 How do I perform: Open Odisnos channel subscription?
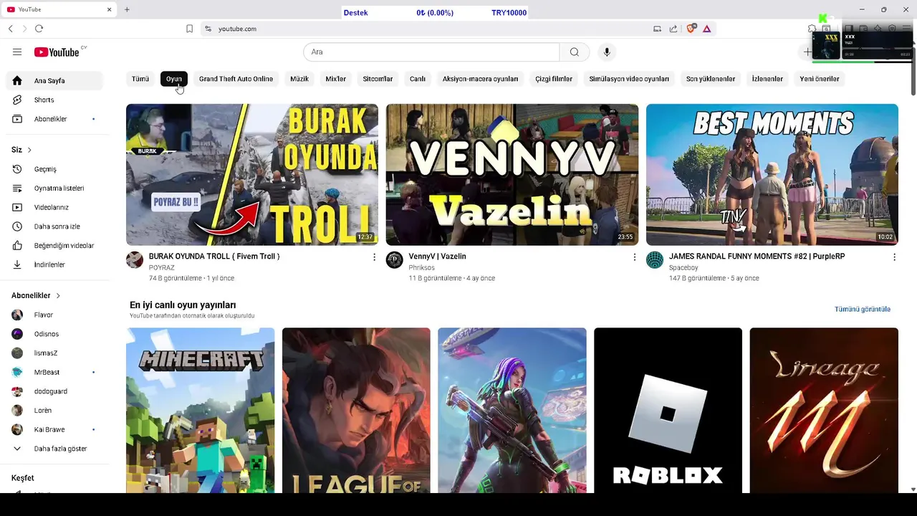tap(55, 334)
